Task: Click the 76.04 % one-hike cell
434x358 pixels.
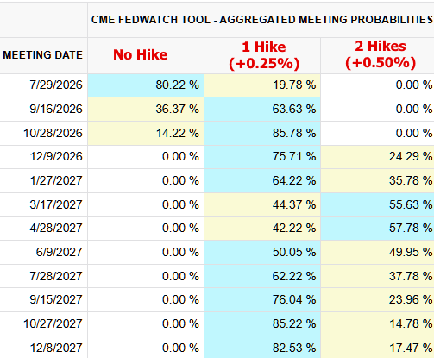Action: 262,300
